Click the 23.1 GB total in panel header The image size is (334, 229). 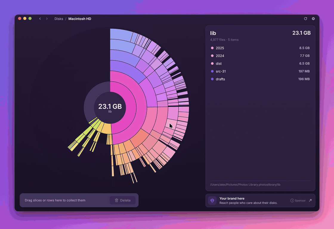301,33
